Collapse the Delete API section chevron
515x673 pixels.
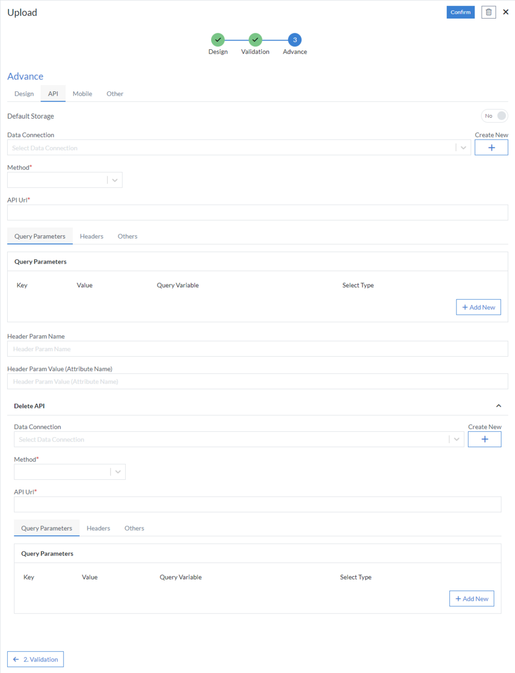pos(499,405)
